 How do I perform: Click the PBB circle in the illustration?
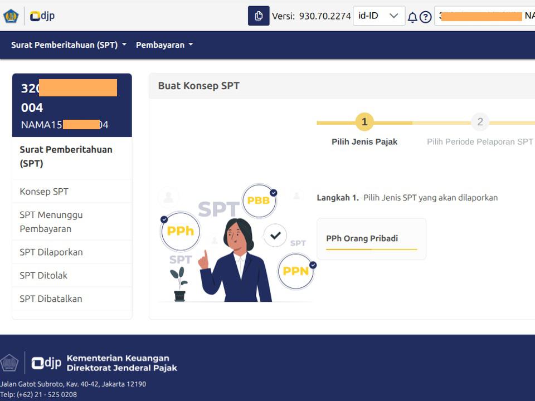click(259, 200)
